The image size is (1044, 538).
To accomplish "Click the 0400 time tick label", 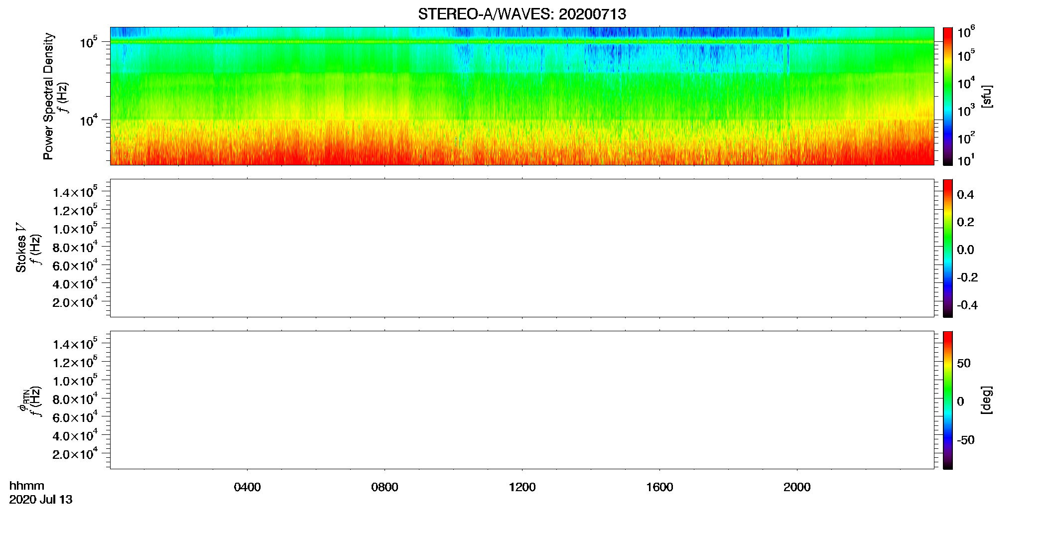I will click(x=247, y=487).
